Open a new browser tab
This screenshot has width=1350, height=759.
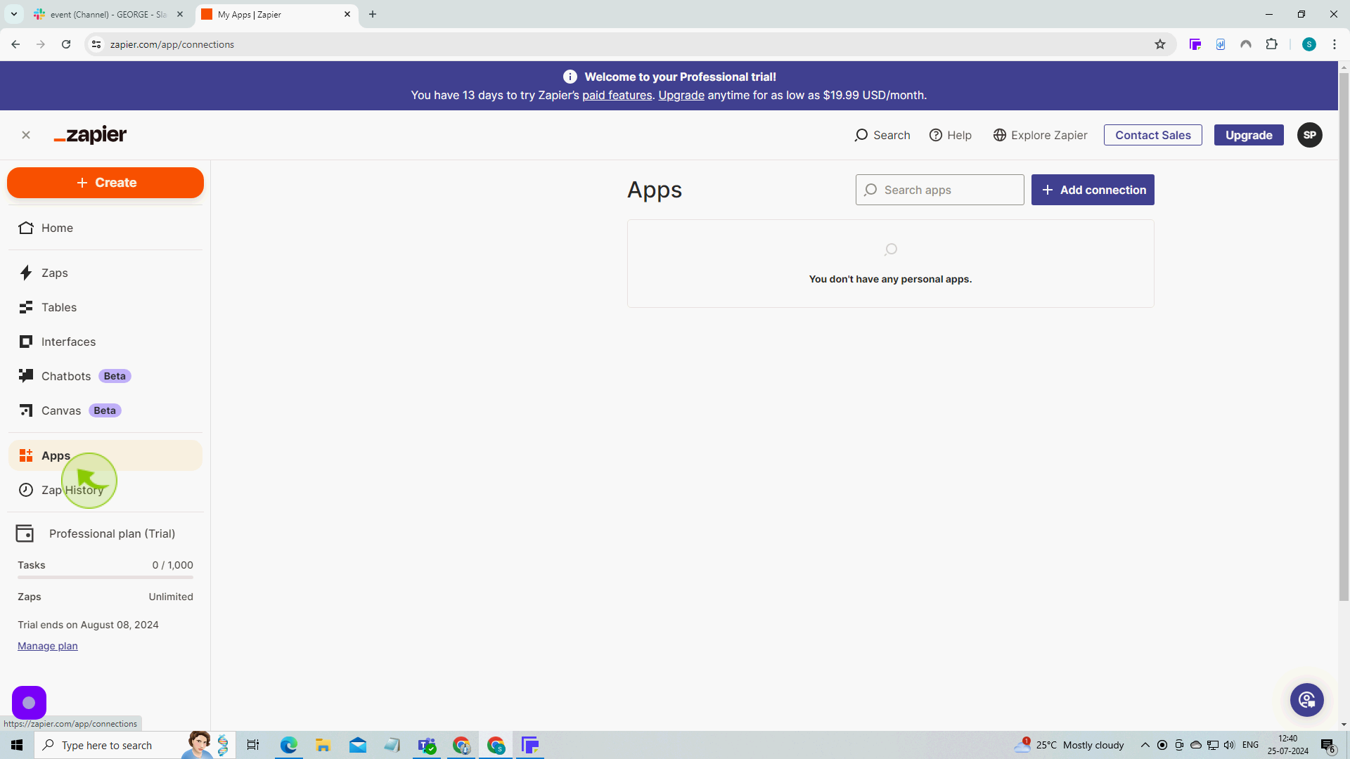(373, 14)
